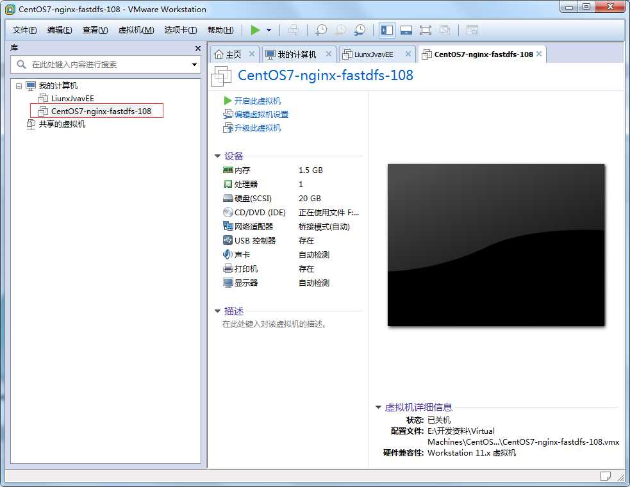The image size is (630, 487).
Task: Open the 虚拟机(M) menu
Action: tap(137, 30)
